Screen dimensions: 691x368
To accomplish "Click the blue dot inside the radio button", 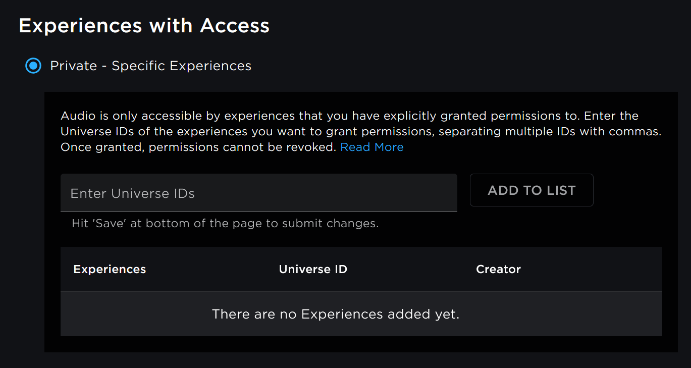I will [33, 66].
